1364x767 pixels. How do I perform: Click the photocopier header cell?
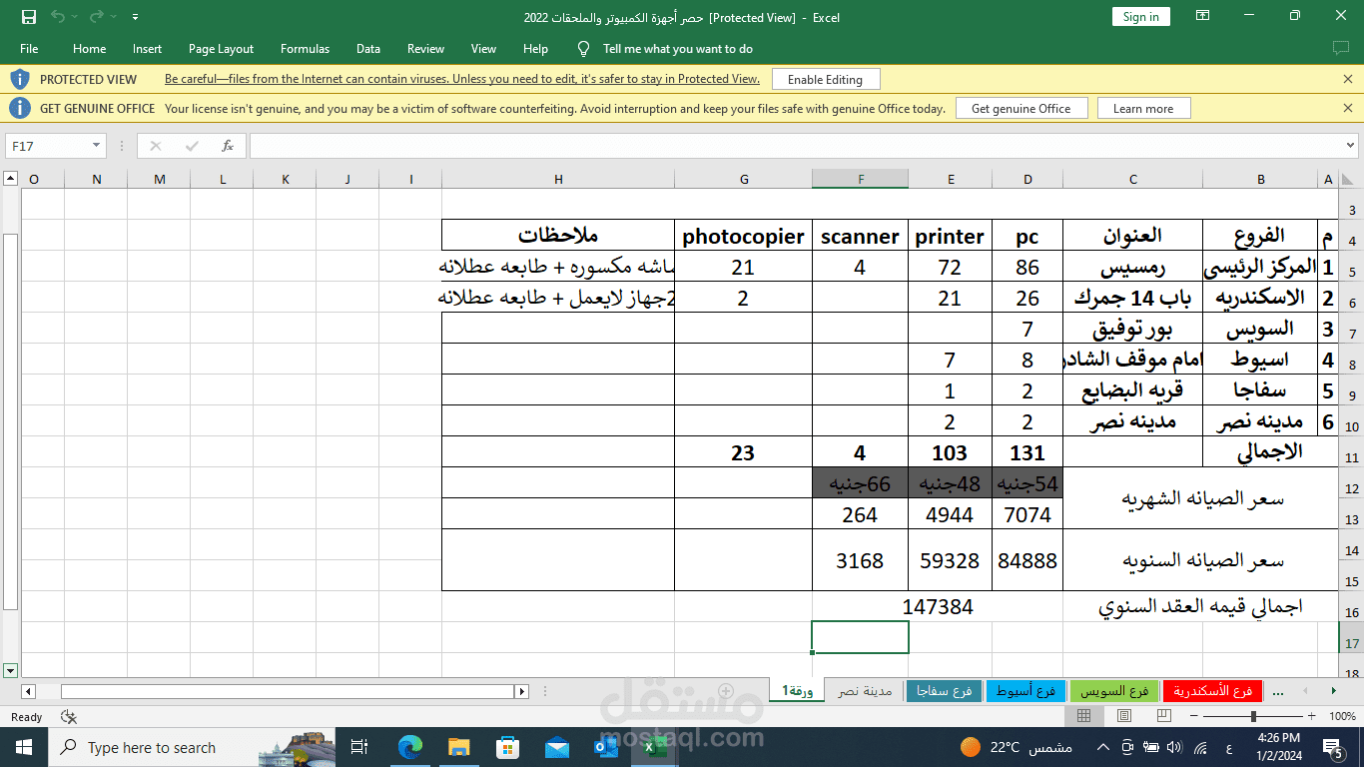743,237
